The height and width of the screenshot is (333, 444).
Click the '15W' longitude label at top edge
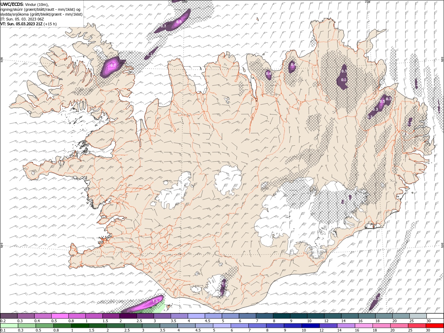click(x=367, y=2)
